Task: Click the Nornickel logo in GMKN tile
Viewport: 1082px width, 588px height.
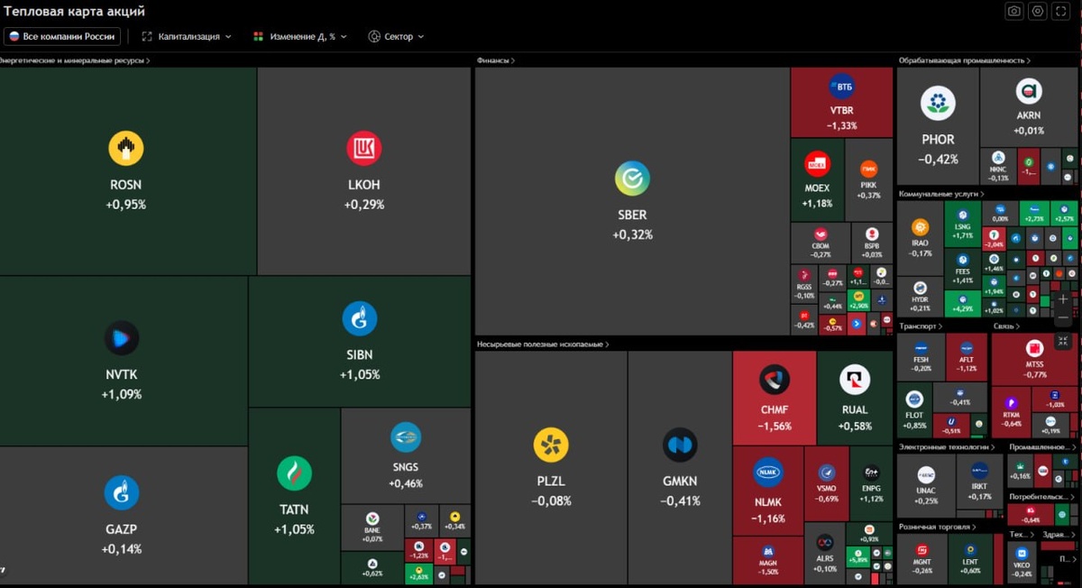Action: tap(679, 445)
